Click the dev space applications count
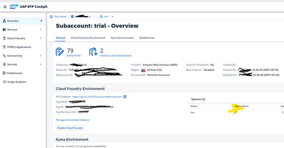The image size is (284, 148). tap(236, 112)
